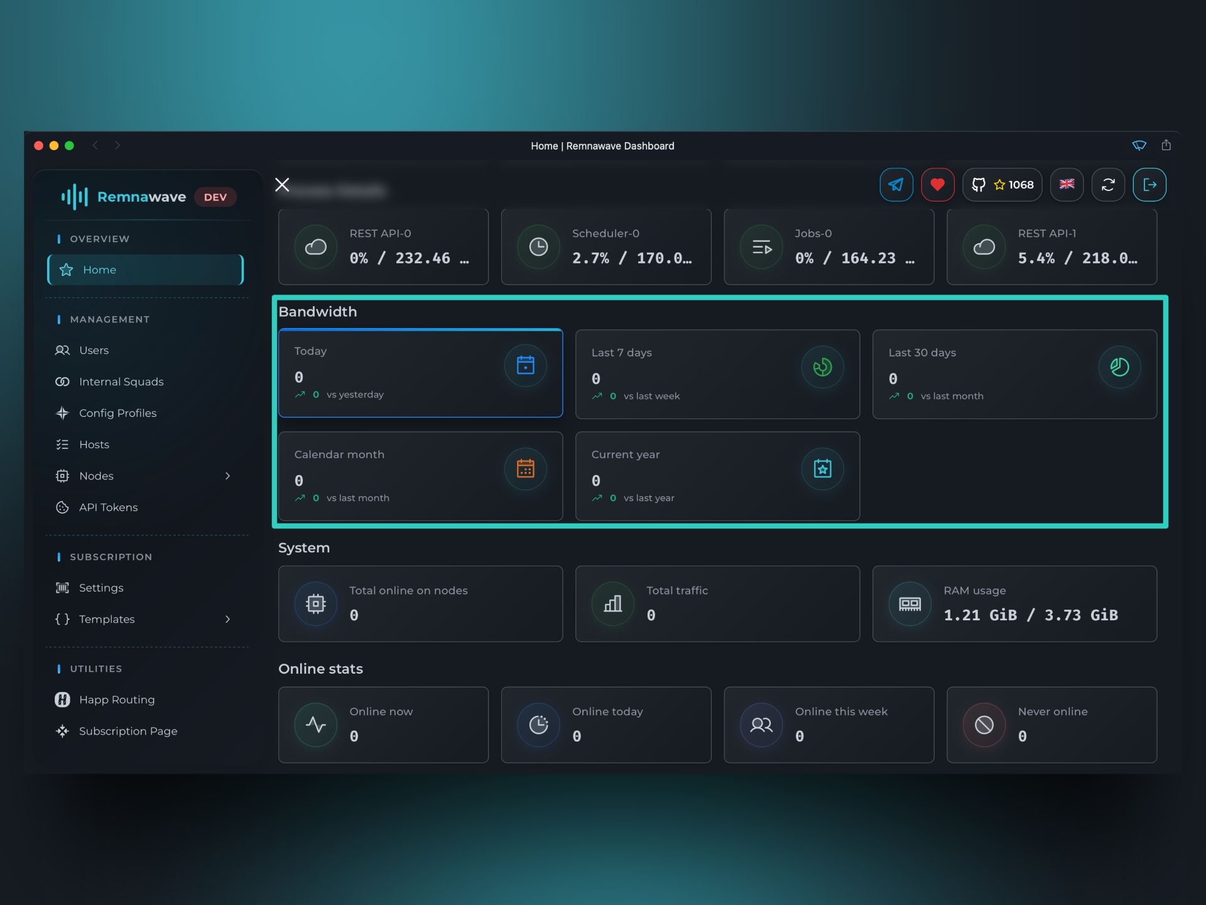Open GitHub stars button showing 1068
The width and height of the screenshot is (1206, 905).
(x=1002, y=185)
